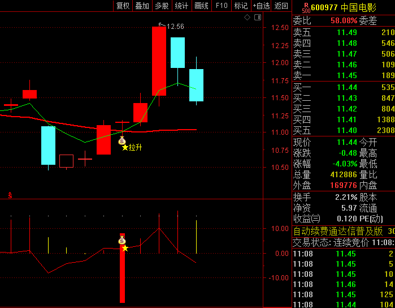Click the money bag icon in indicator panel
395x308 pixels.
coord(122,240)
